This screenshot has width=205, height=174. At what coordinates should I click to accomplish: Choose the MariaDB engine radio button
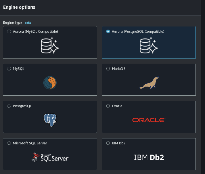(x=108, y=69)
